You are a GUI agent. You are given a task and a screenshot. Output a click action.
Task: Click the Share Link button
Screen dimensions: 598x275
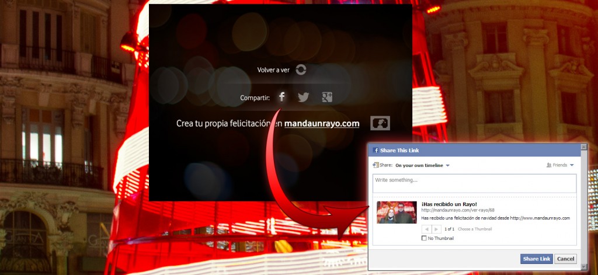click(536, 259)
